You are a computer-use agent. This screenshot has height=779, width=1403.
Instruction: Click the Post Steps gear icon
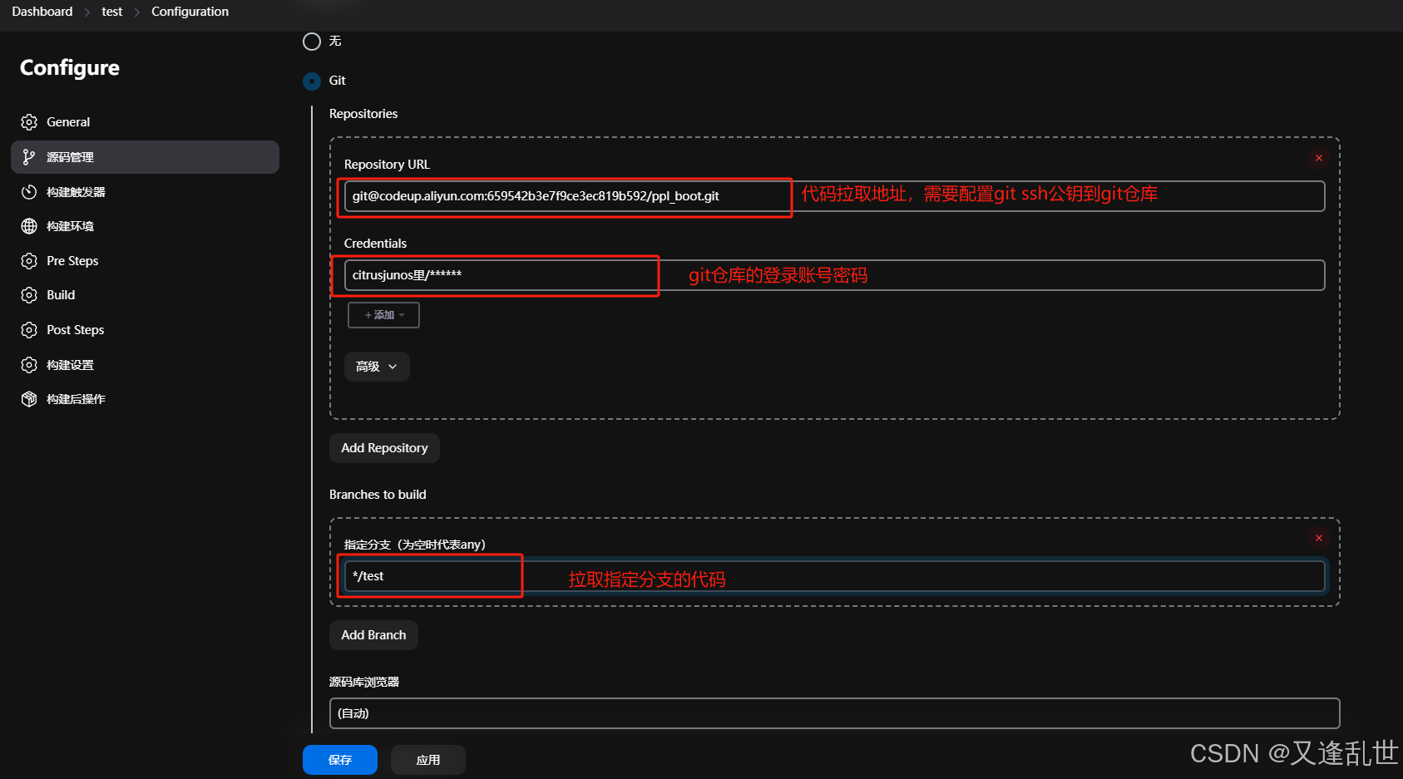[29, 330]
